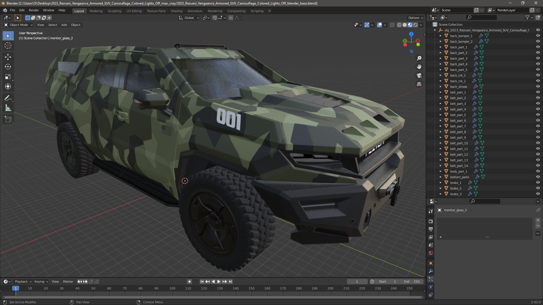Open the viewport Add menu
The height and width of the screenshot is (305, 543).
(64, 25)
